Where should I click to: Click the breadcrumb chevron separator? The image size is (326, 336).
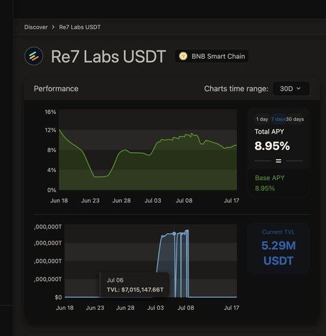pyautogui.click(x=53, y=27)
